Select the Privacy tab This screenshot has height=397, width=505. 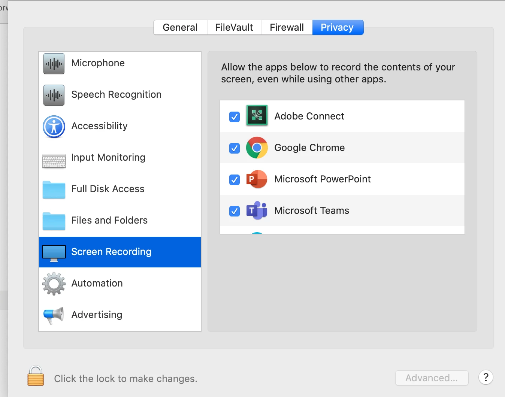338,27
